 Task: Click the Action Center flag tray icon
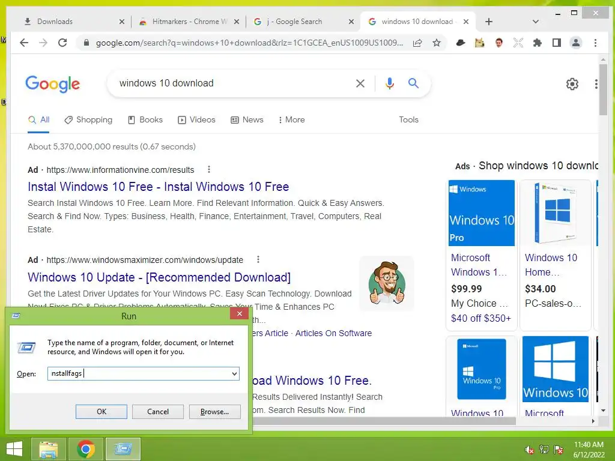click(559, 450)
